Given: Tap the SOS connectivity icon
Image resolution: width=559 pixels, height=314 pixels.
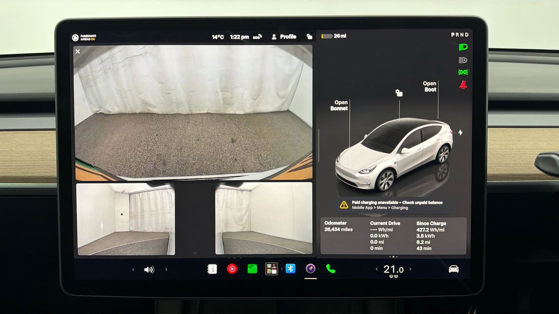Looking at the screenshot, I should 258,37.
